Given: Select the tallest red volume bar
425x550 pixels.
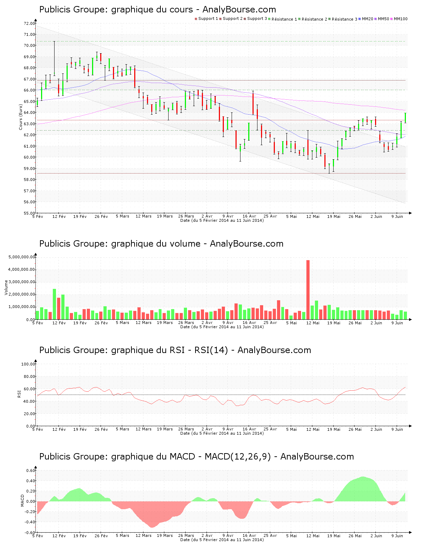Looking at the screenshot, I should click(308, 290).
